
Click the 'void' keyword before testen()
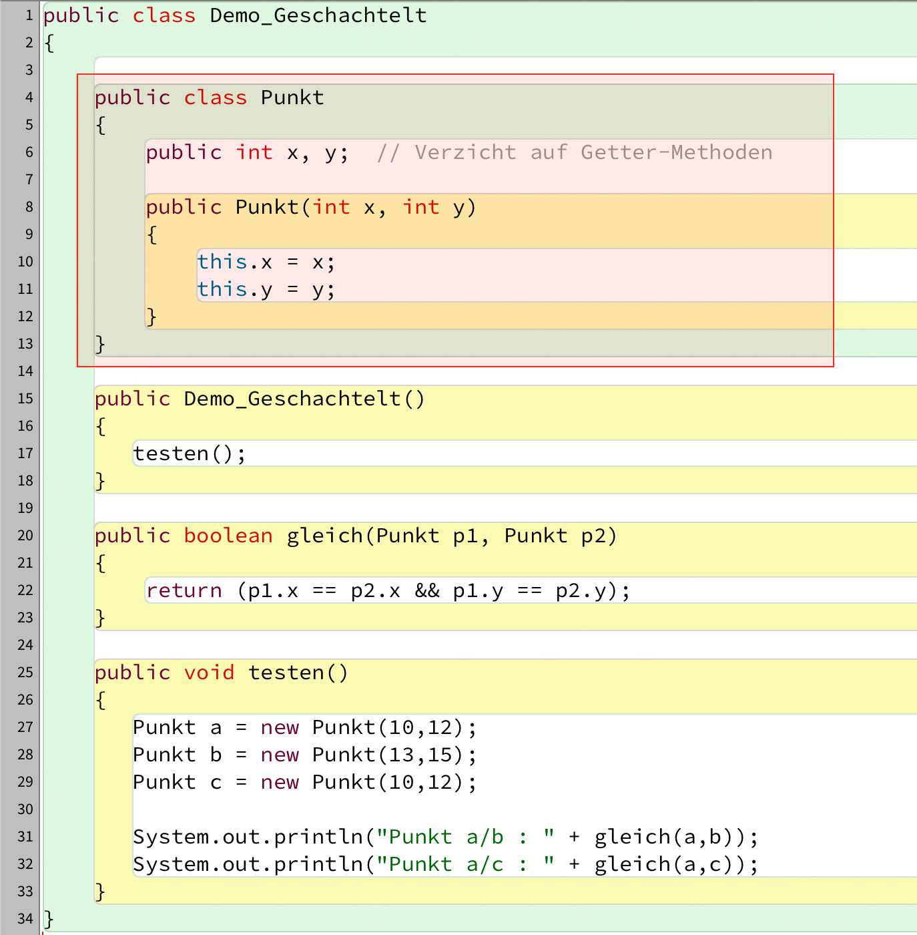point(209,673)
